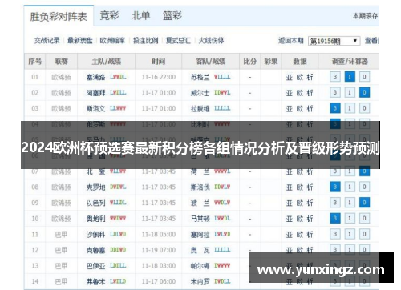The image size is (401, 290).
Task: Click the 调查/计算器 column header
Action: (350, 62)
